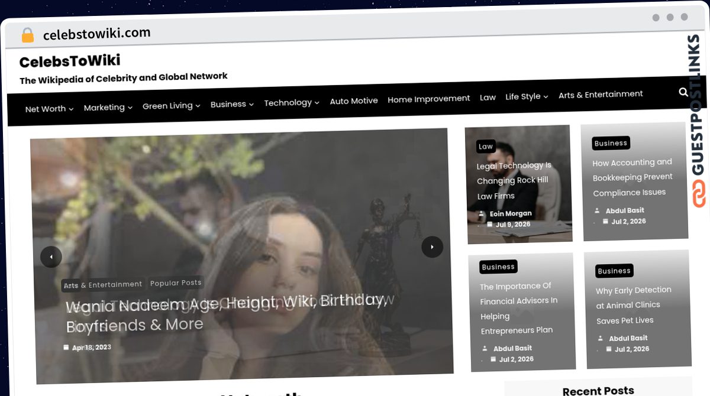Viewport: 710px width, 396px height.
Task: Click author icon on Accounting and Bookkeeping card
Action: coord(597,210)
